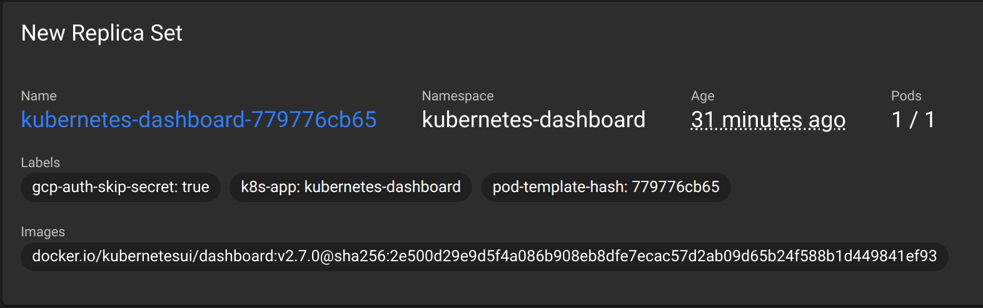Click the Name field label

click(x=39, y=96)
